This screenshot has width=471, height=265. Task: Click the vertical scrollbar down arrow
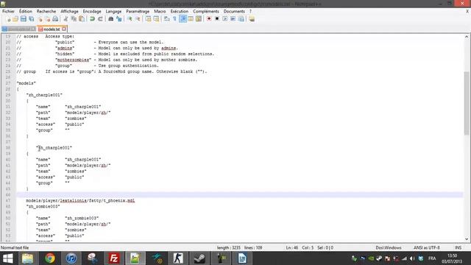[x=467, y=239]
